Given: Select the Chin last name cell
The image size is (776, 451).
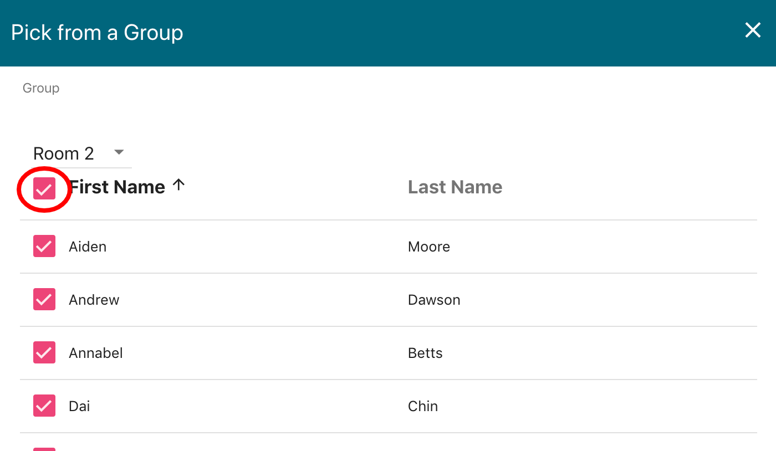Looking at the screenshot, I should pos(423,406).
